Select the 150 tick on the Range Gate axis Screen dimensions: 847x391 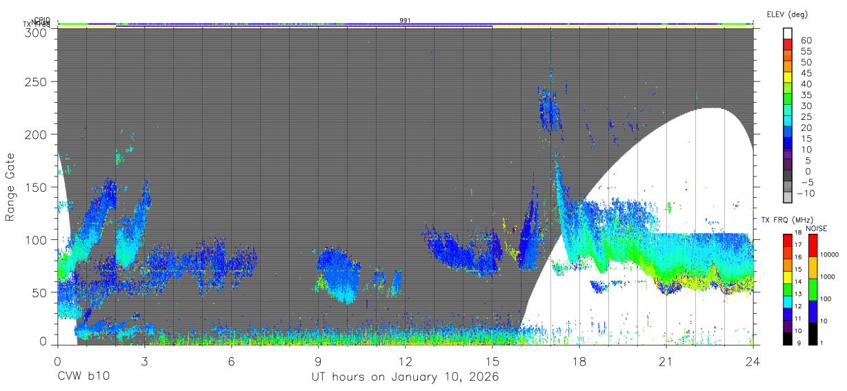coord(37,187)
